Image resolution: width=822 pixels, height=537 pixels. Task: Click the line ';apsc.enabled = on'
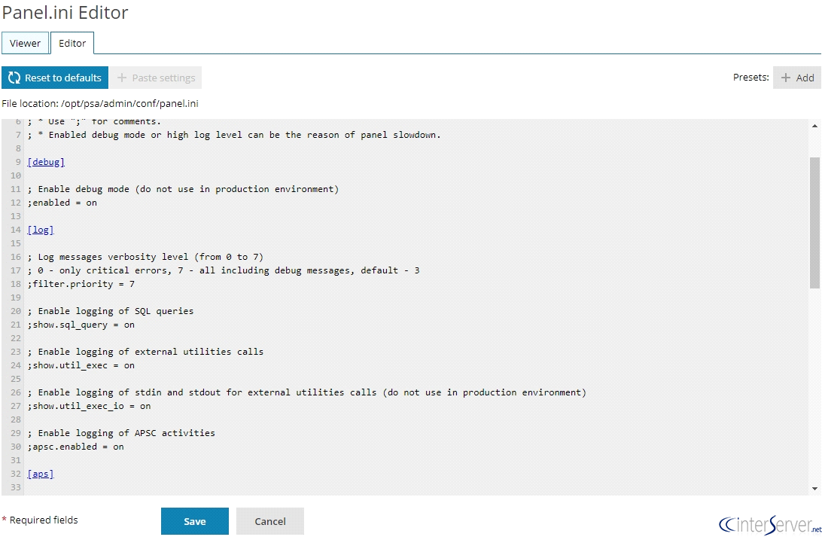(x=76, y=447)
